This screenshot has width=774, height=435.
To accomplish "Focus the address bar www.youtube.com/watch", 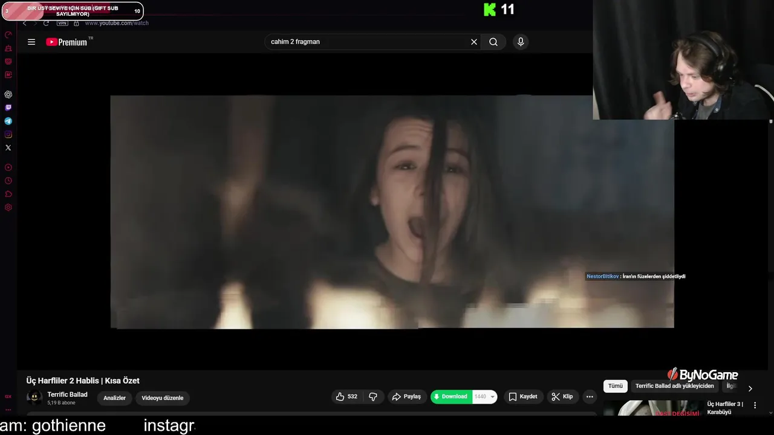I will [x=117, y=23].
